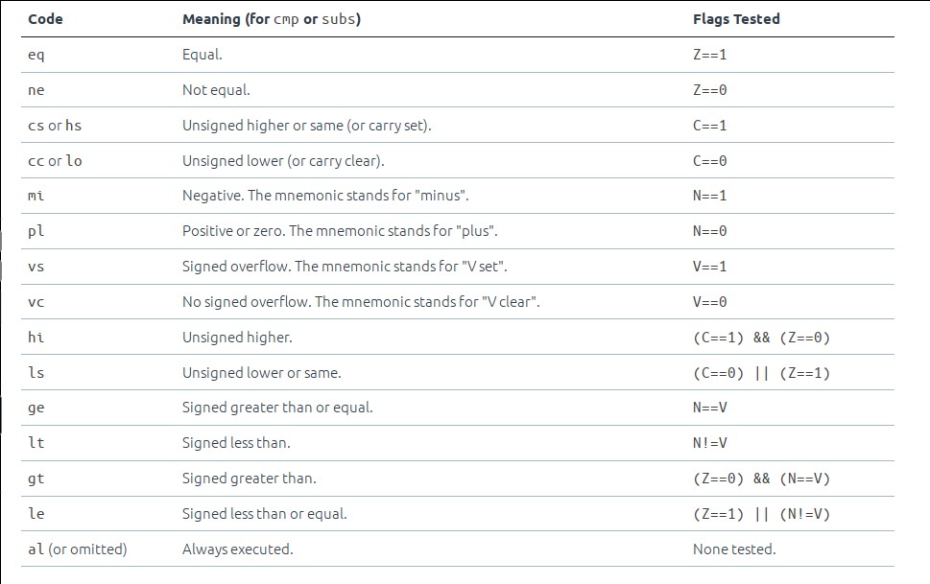Image resolution: width=930 pixels, height=584 pixels.
Task: Select the 'al (or omitted)' code cell
Action: point(78,549)
